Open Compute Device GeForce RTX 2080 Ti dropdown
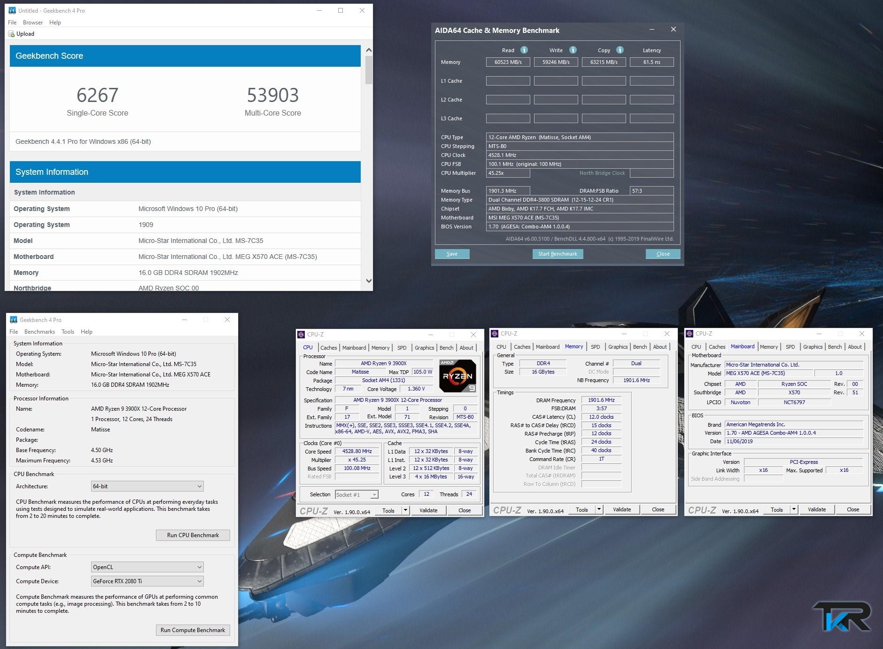Screen dimensions: 883x649 [x=147, y=581]
